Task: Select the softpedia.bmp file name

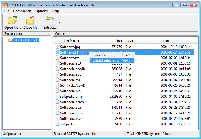Action: tap(71, 97)
